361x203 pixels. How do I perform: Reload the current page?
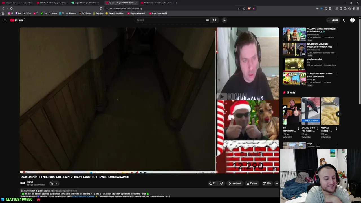[x=12, y=8]
